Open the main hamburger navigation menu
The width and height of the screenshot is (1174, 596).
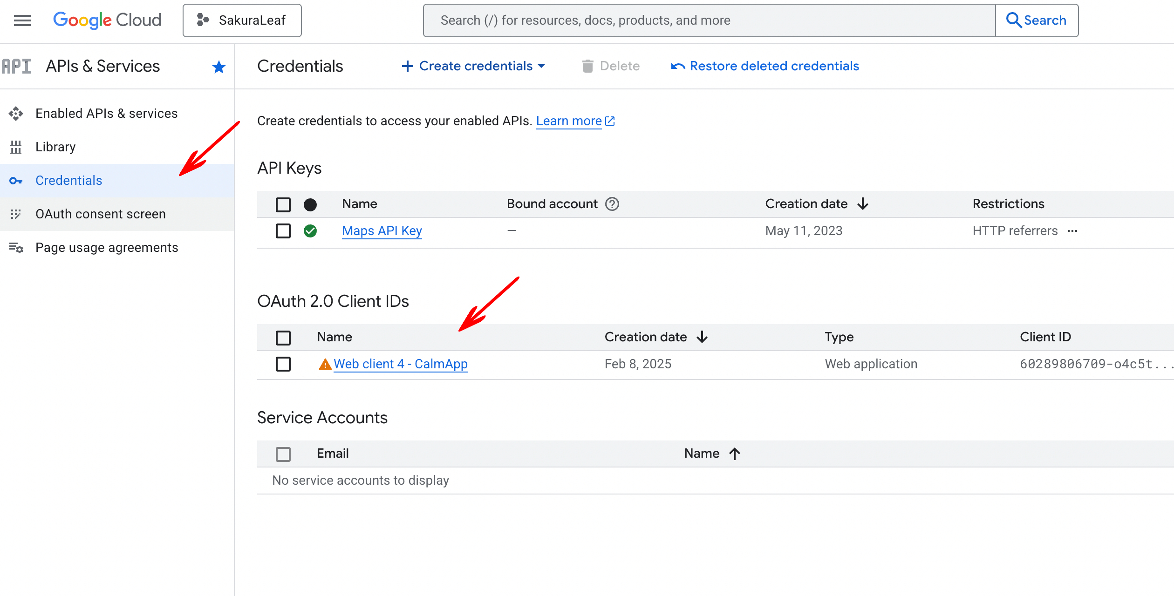point(22,20)
